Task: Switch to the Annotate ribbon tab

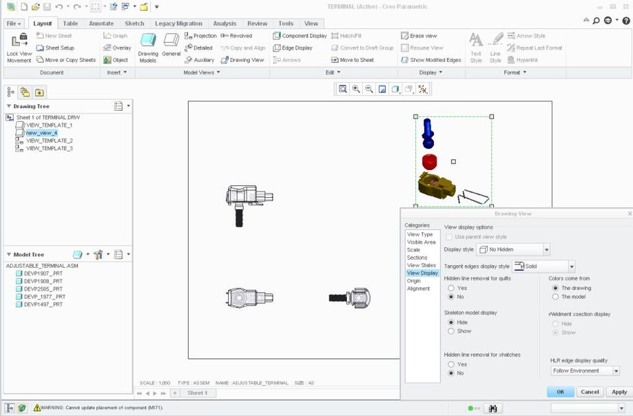Action: (101, 23)
